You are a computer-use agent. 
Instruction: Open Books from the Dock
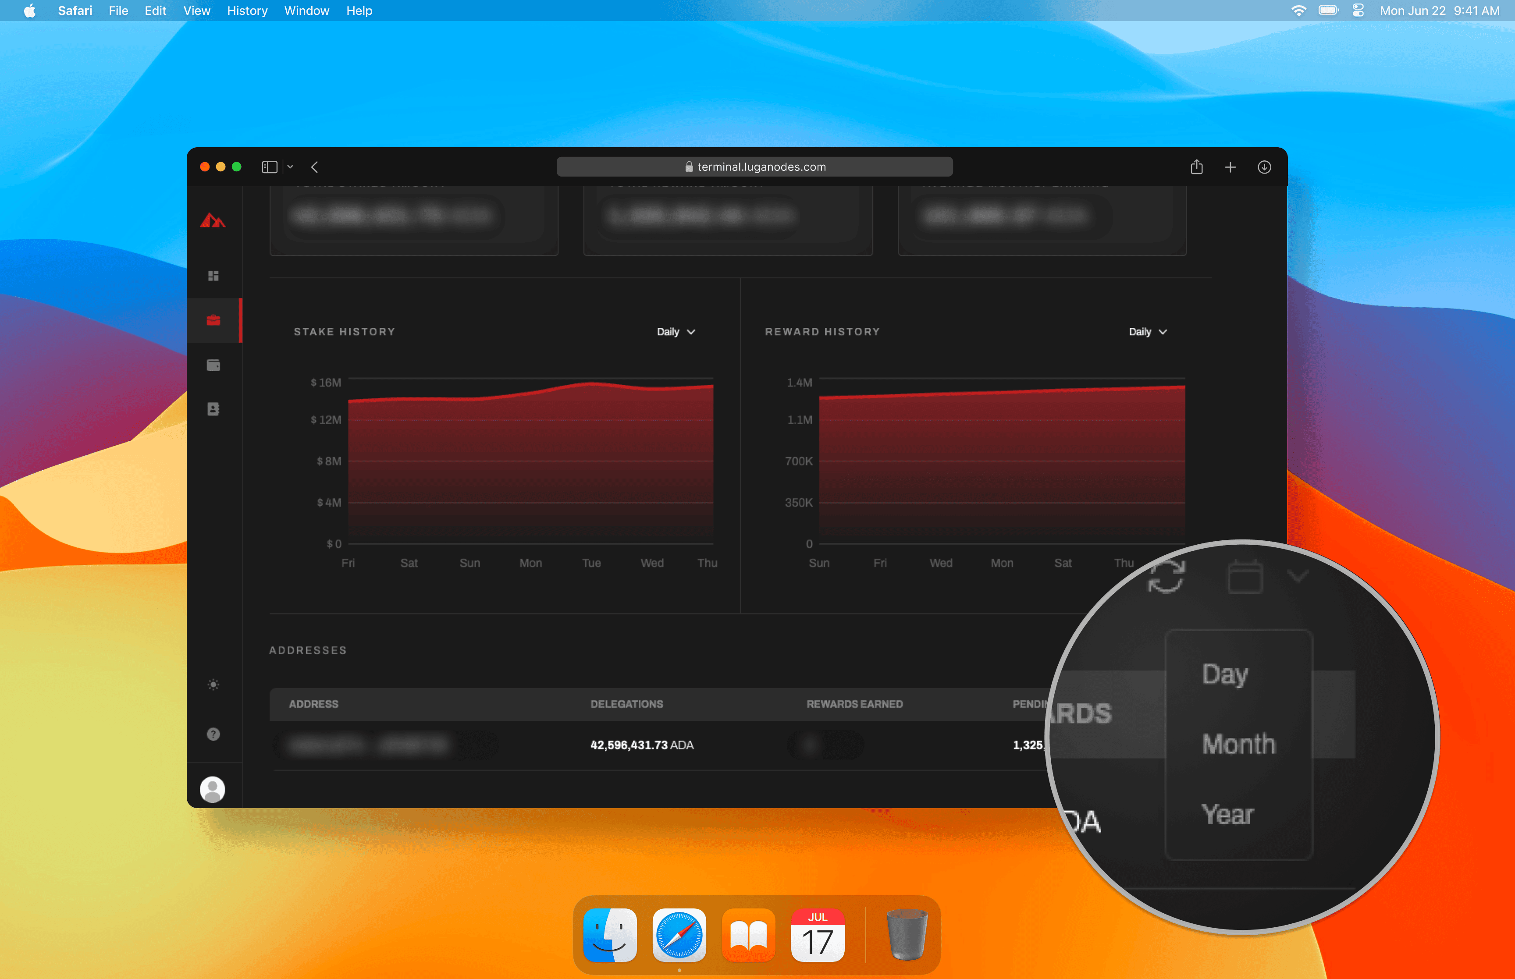click(x=748, y=934)
